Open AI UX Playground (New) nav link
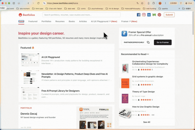 104,21
